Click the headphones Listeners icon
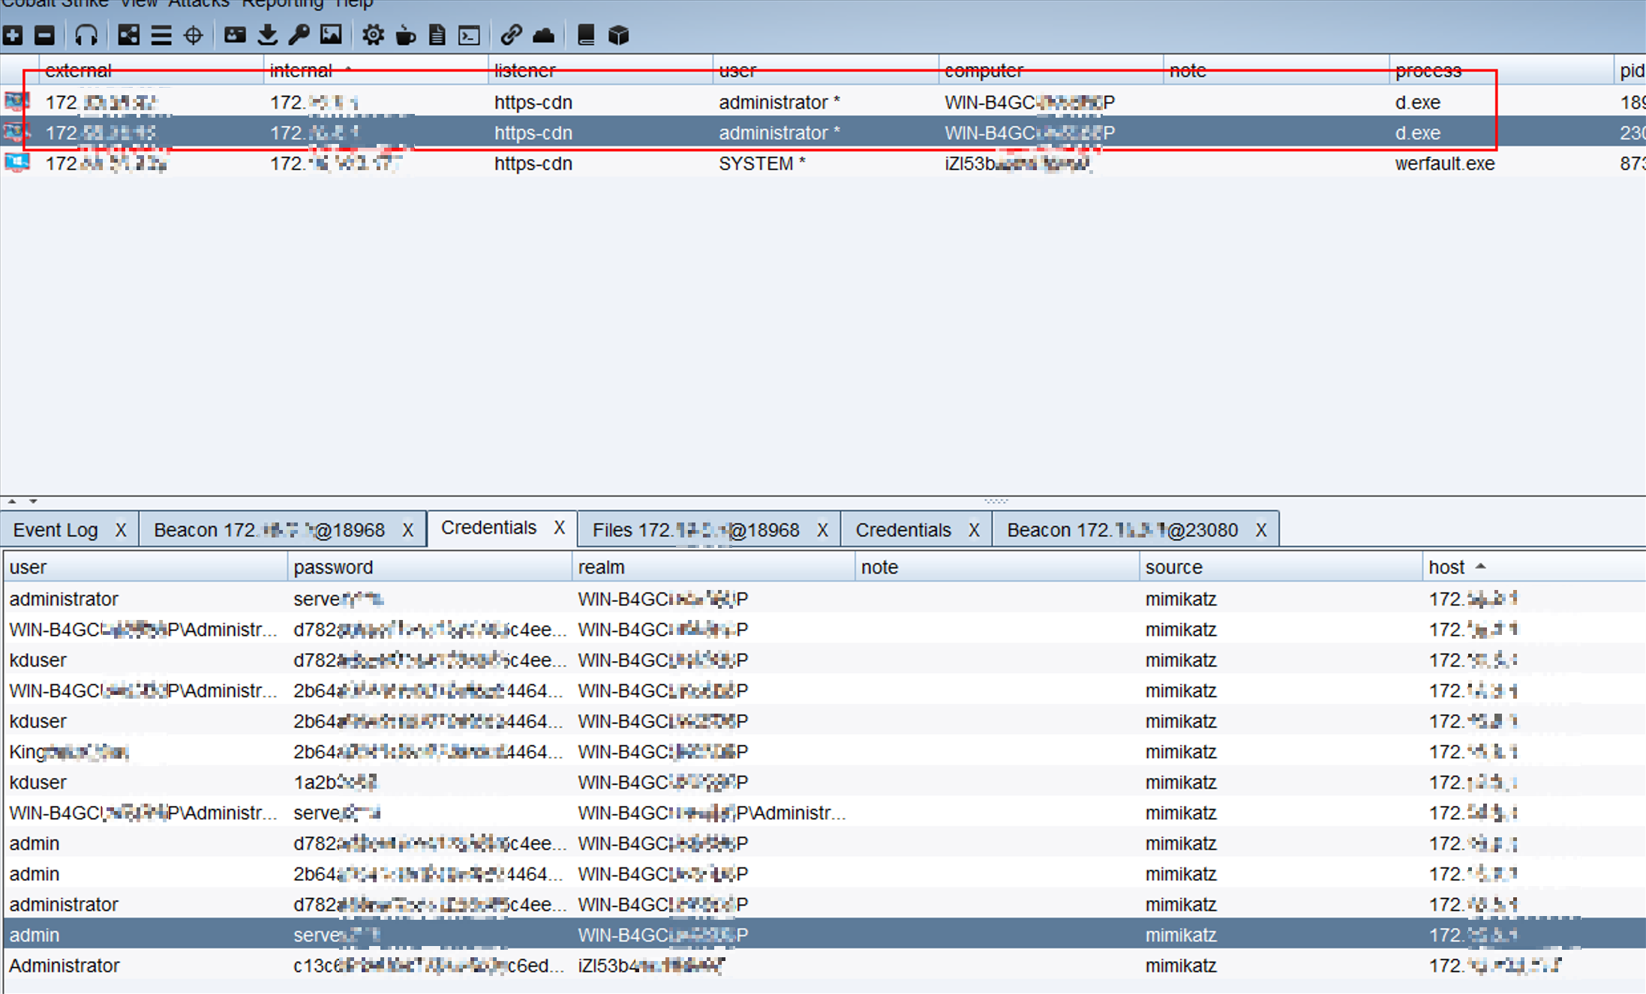The image size is (1646, 994). 86,35
